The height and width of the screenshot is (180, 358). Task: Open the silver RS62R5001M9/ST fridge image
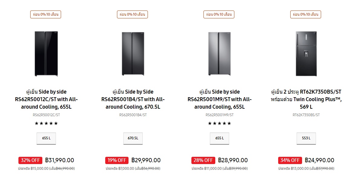(x=220, y=54)
